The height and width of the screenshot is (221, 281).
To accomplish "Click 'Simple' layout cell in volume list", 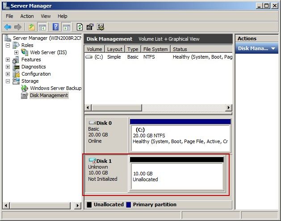I will (114, 57).
